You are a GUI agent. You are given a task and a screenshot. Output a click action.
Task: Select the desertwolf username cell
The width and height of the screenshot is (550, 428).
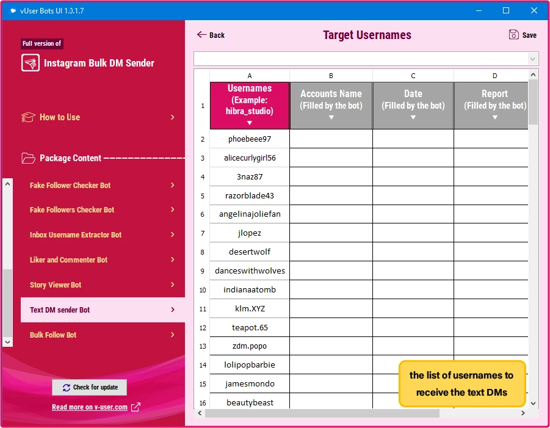(250, 252)
